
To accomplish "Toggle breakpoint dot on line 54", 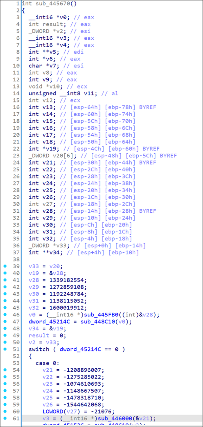I will [5, 370].
